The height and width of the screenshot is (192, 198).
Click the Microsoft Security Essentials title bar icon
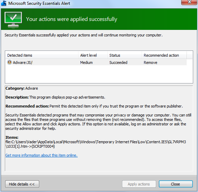click(4, 3)
